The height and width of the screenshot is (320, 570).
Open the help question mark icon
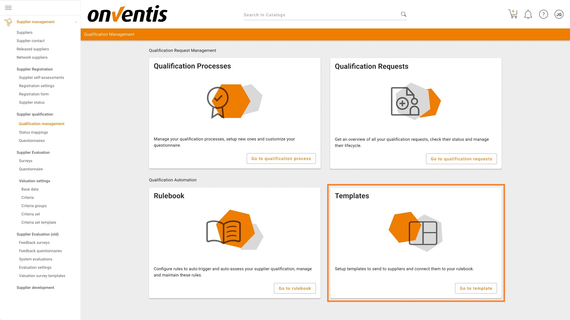point(544,14)
